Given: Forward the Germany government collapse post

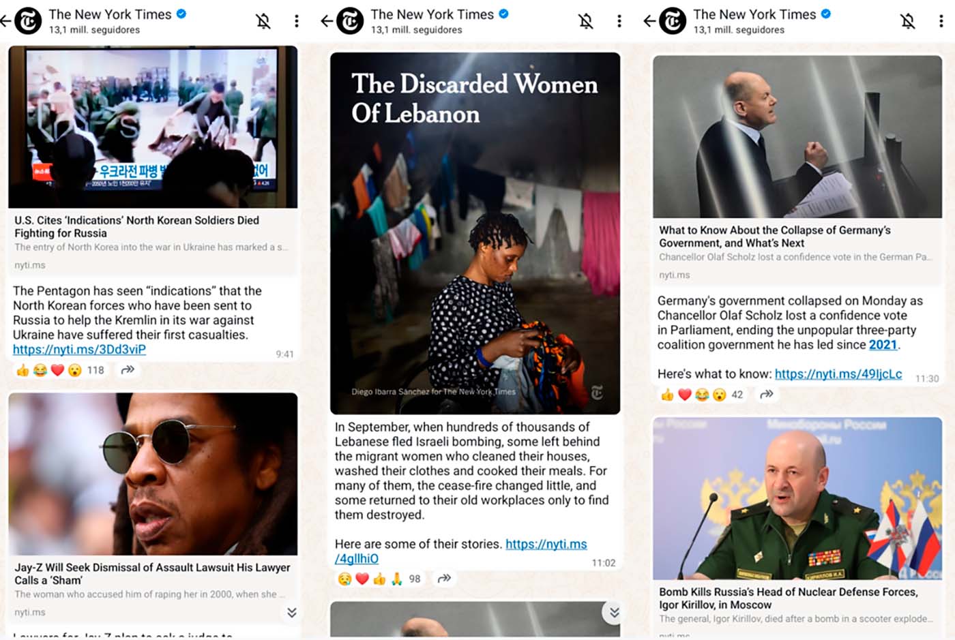Looking at the screenshot, I should (767, 394).
